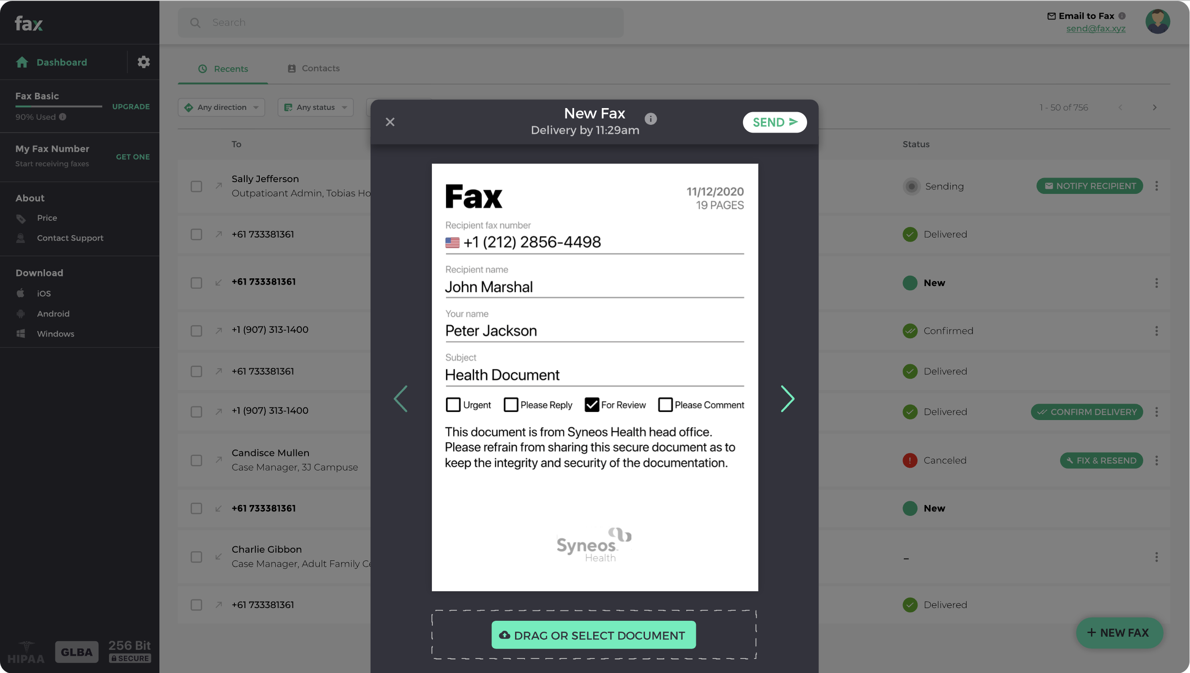The height and width of the screenshot is (673, 1190).
Task: Click the US flag country selector
Action: click(x=452, y=242)
